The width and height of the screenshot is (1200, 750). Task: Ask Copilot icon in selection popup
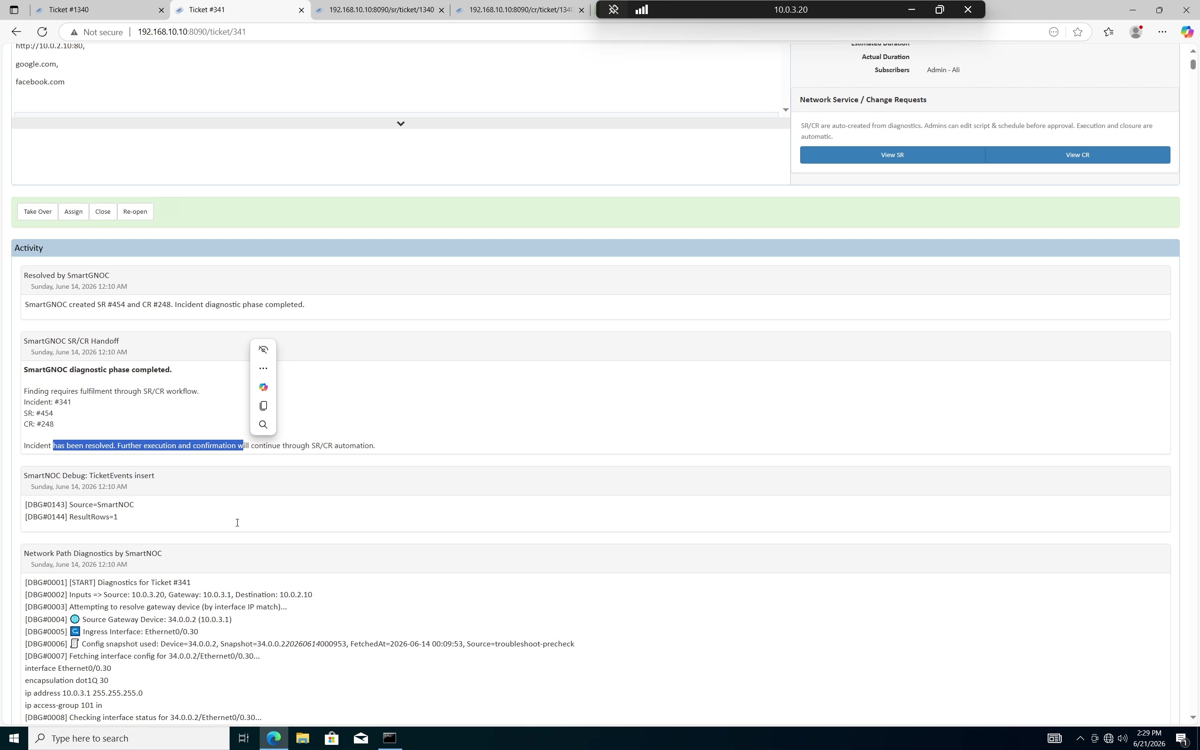[x=263, y=387]
